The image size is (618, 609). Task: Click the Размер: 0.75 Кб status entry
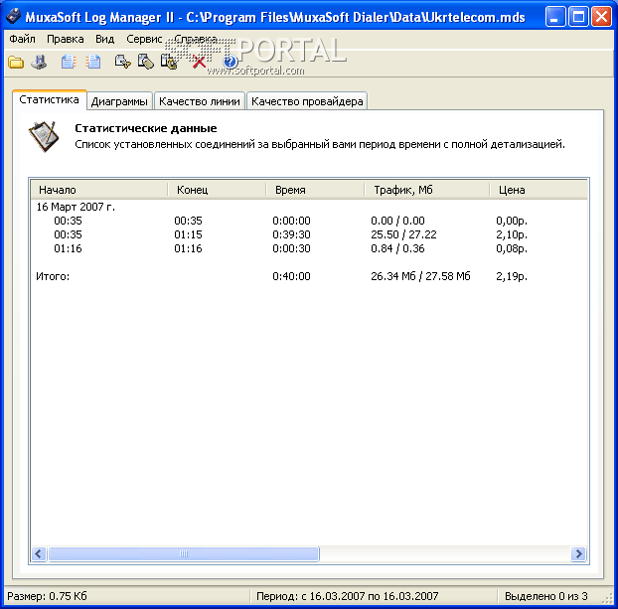pos(47,596)
